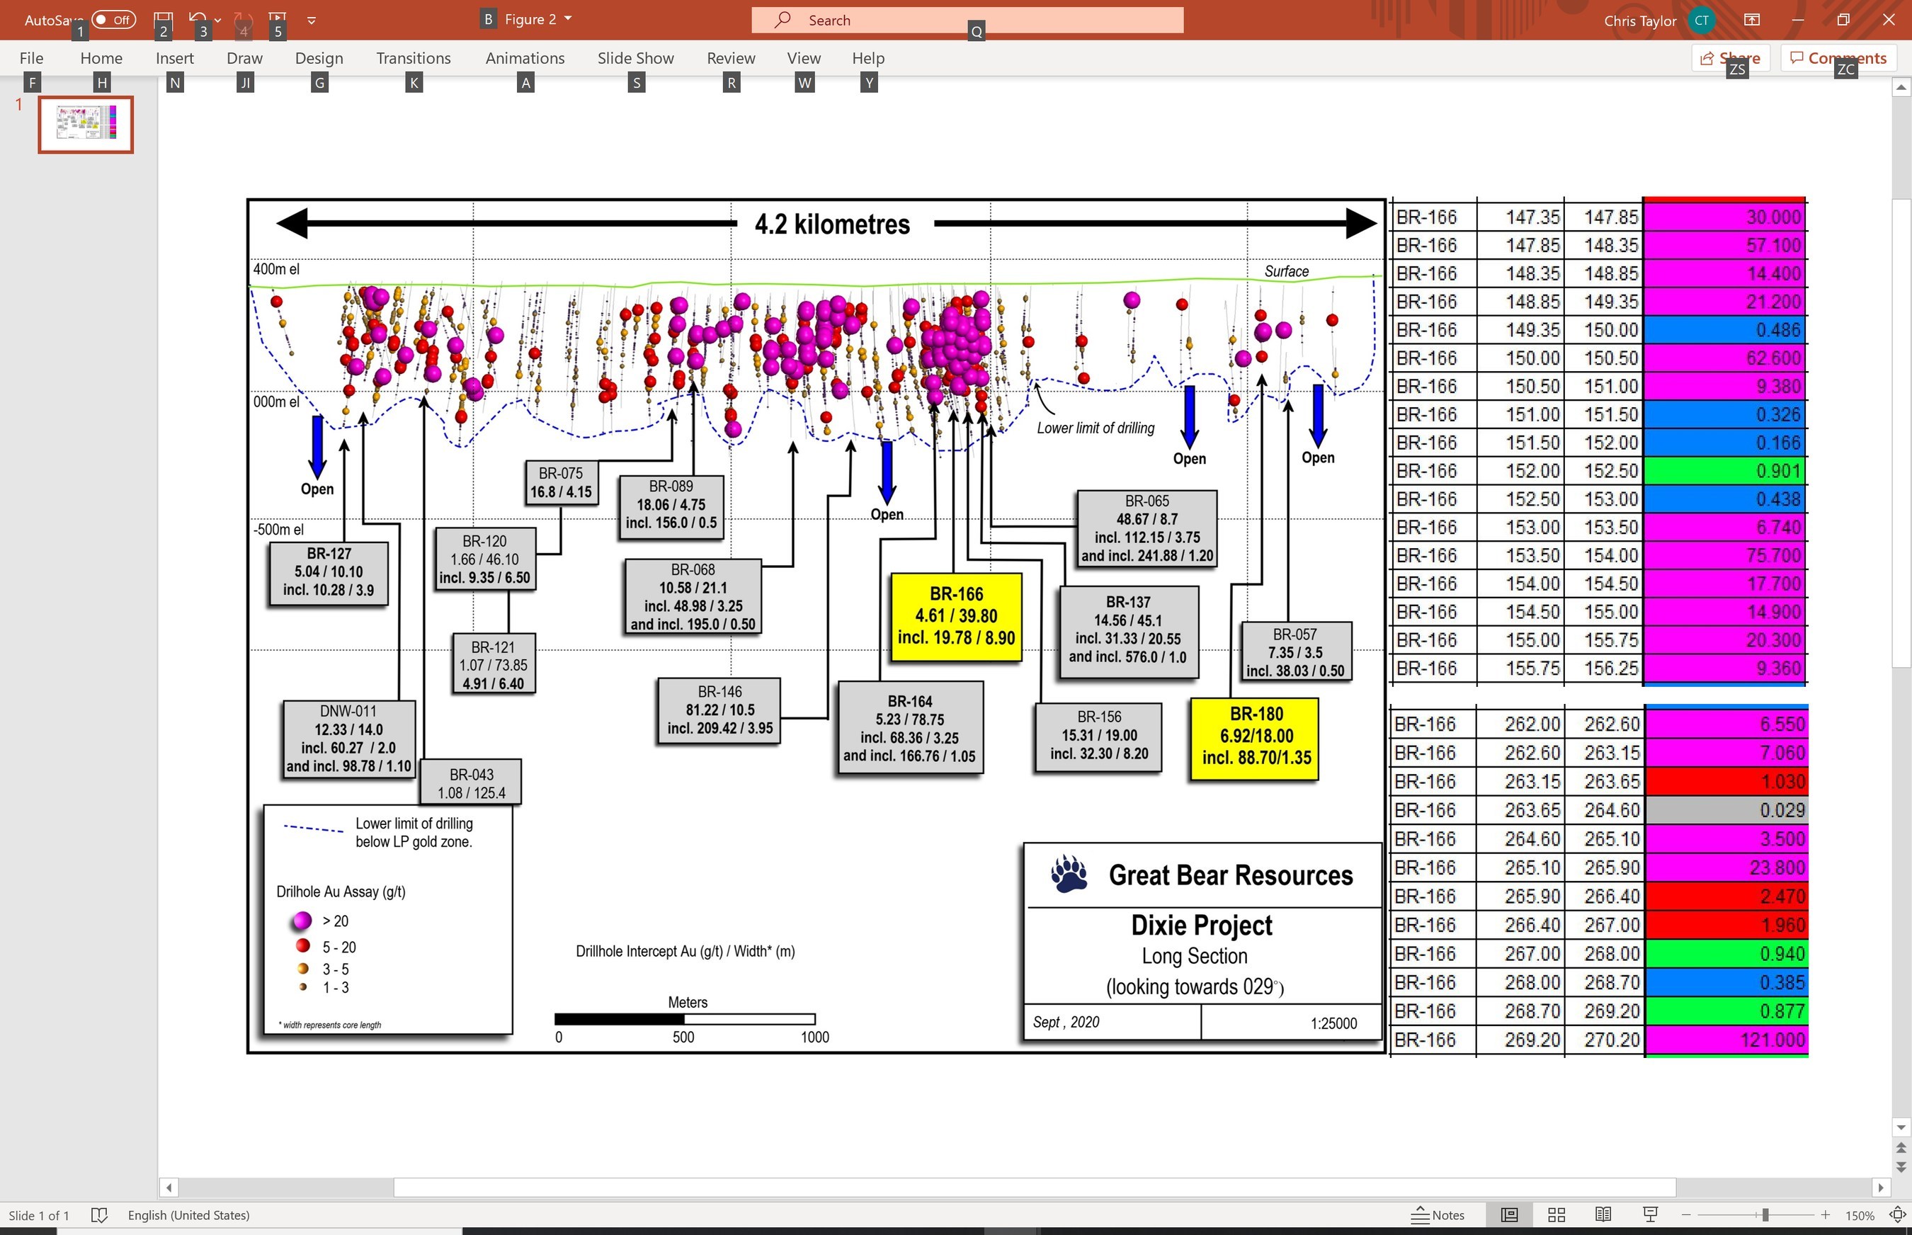Click the zoom slider handle
Image resolution: width=1912 pixels, height=1235 pixels.
pyautogui.click(x=1765, y=1215)
